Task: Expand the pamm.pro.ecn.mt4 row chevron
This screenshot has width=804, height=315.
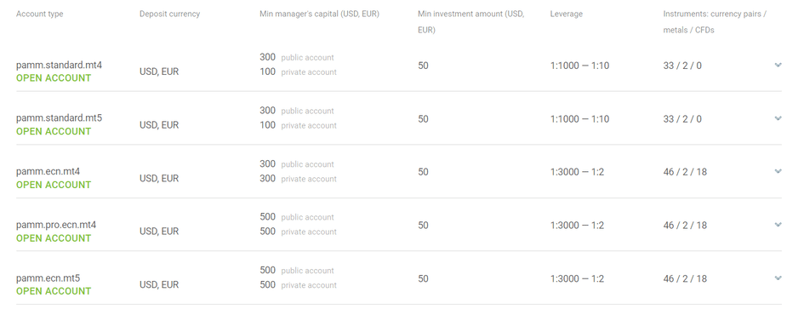Action: tap(778, 224)
